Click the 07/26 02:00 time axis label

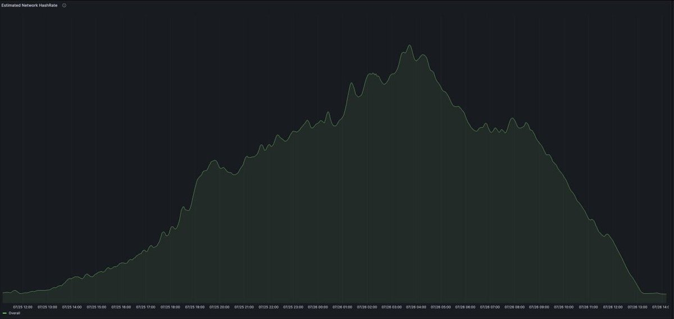coord(367,307)
